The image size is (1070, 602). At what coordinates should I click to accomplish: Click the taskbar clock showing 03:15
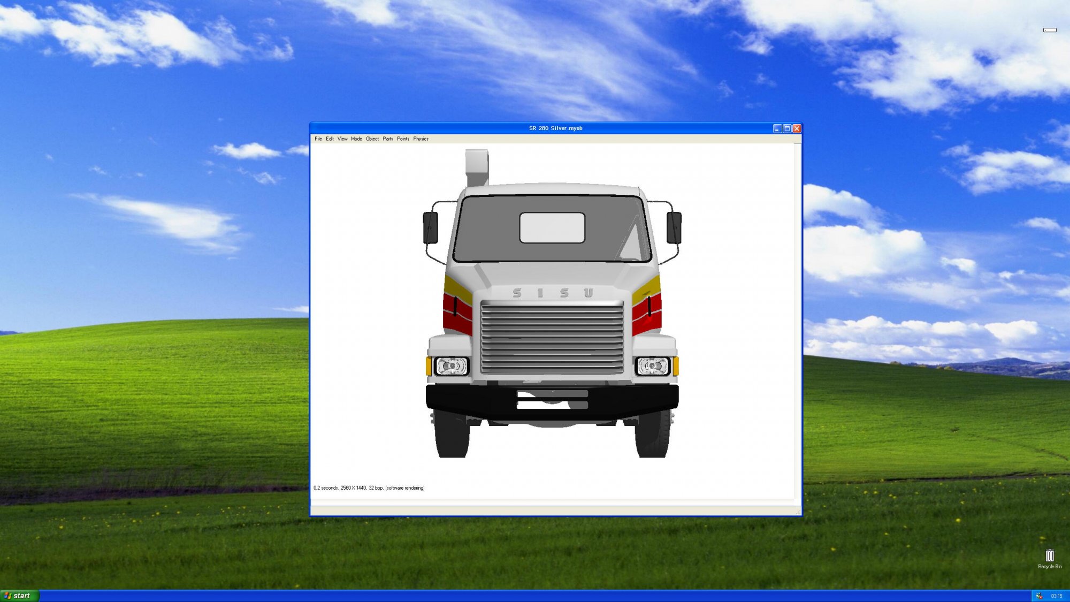pos(1057,596)
